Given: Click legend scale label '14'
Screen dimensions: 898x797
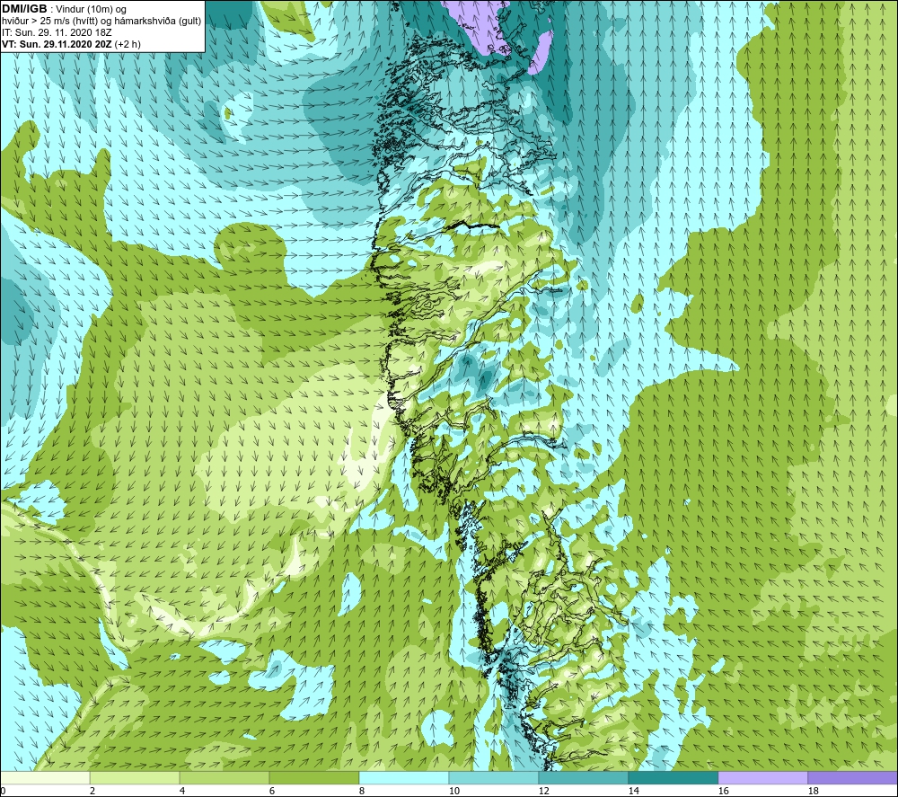Looking at the screenshot, I should pos(633,791).
